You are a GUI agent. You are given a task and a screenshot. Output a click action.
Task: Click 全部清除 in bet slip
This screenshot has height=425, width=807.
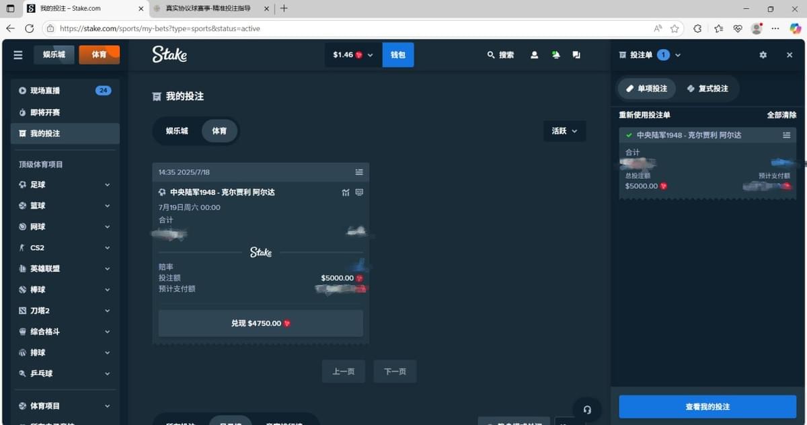pyautogui.click(x=781, y=115)
